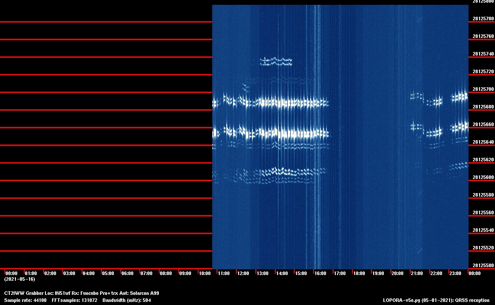Click the Sample rate: 44100 text
Screen dimensions: 495x305
coord(25,300)
